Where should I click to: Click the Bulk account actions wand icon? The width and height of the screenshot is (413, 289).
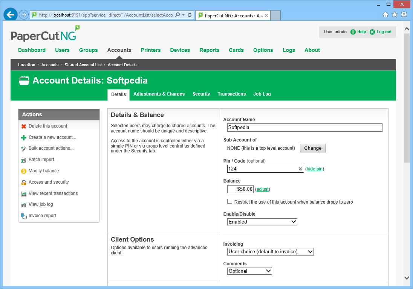pos(24,149)
